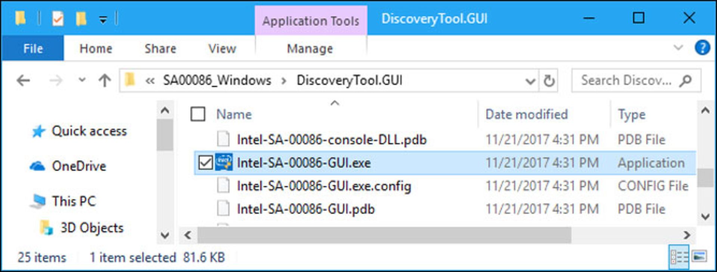The width and height of the screenshot is (717, 272).
Task: Sort files by Date modified column
Action: 526,114
